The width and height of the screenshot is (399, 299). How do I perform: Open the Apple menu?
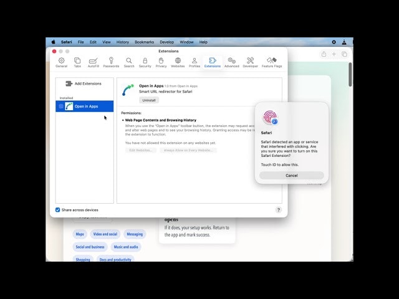tap(54, 42)
